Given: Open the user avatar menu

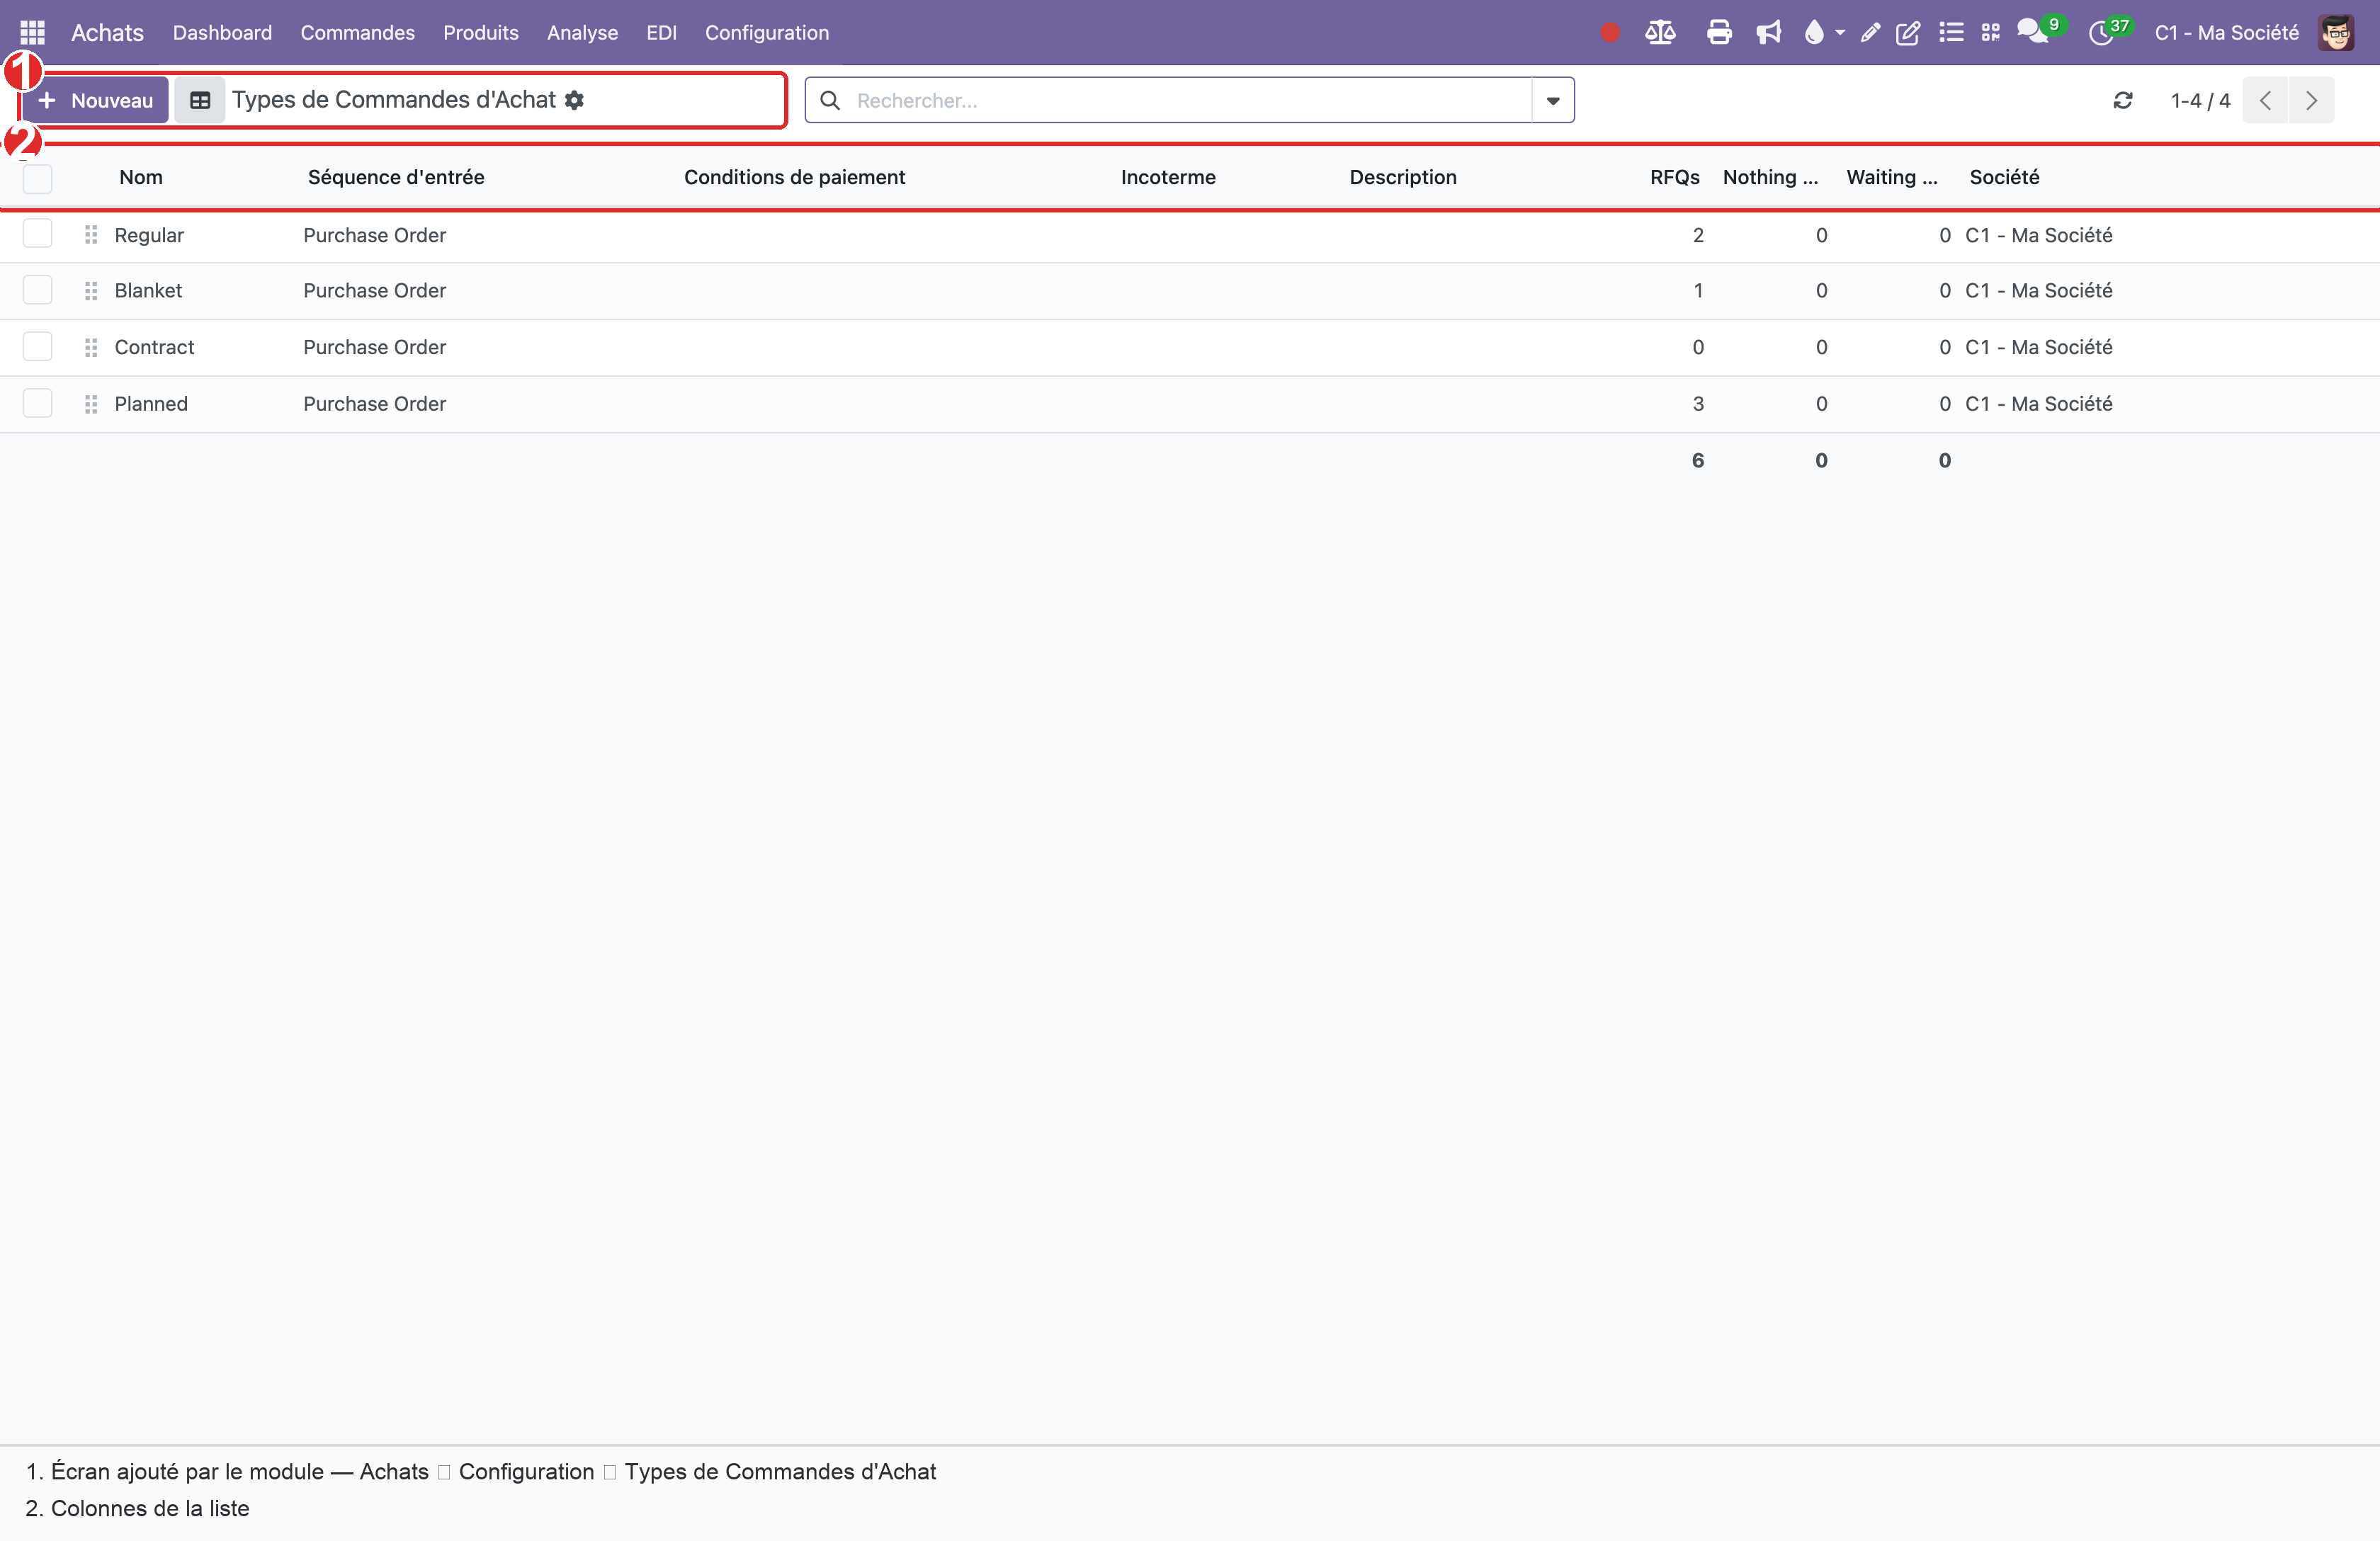Looking at the screenshot, I should [x=2337, y=32].
